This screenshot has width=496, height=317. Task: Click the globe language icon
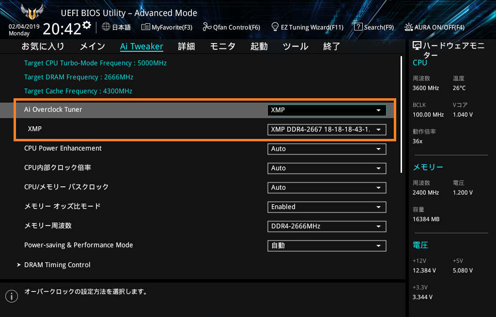(106, 27)
